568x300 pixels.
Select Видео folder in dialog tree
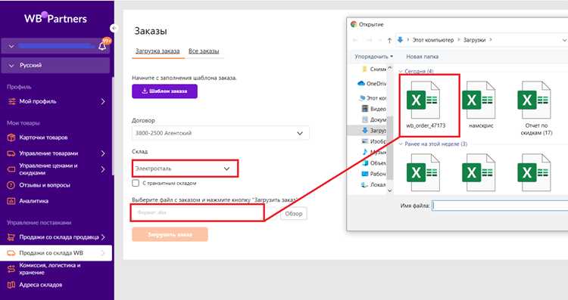(x=374, y=109)
